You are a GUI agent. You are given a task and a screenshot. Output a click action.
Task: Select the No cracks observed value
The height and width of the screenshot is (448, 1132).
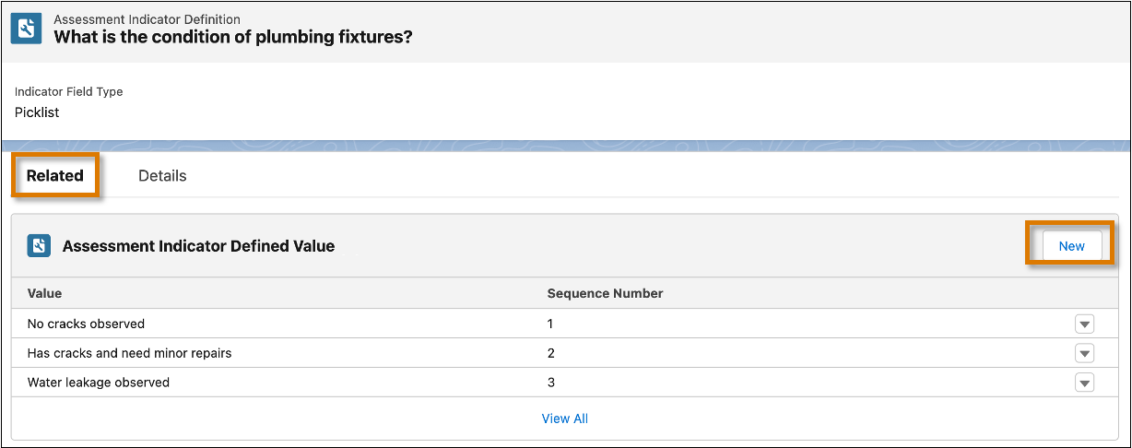(86, 324)
